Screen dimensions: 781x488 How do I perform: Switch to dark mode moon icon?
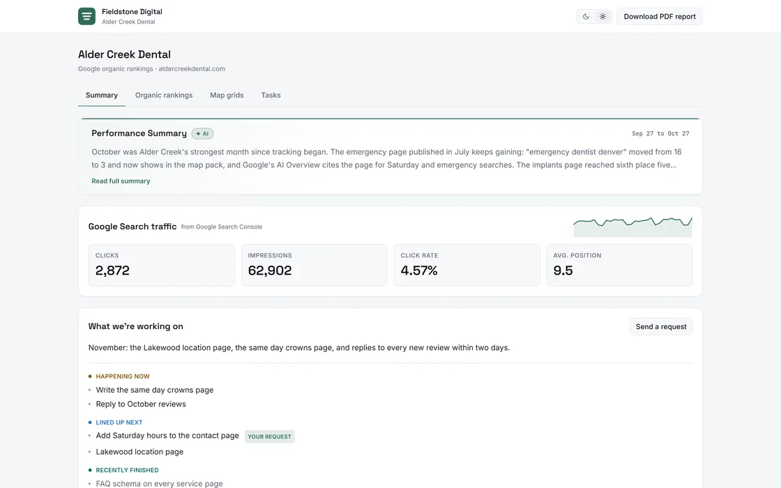586,17
